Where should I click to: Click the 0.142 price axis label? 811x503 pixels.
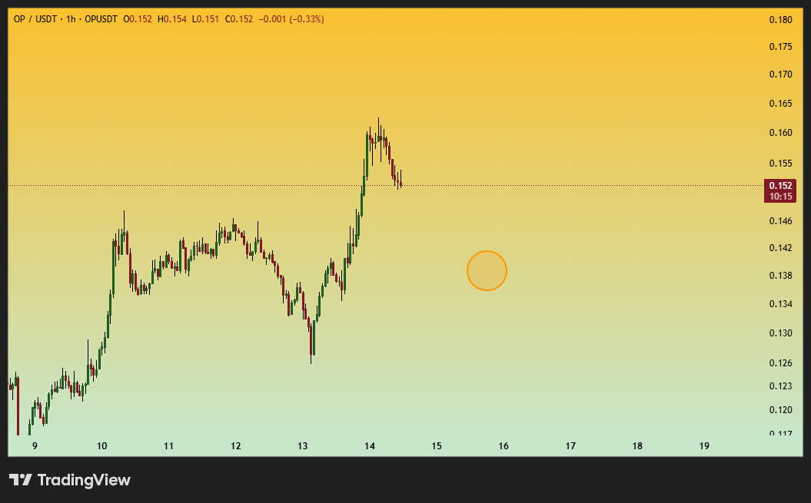pyautogui.click(x=780, y=248)
